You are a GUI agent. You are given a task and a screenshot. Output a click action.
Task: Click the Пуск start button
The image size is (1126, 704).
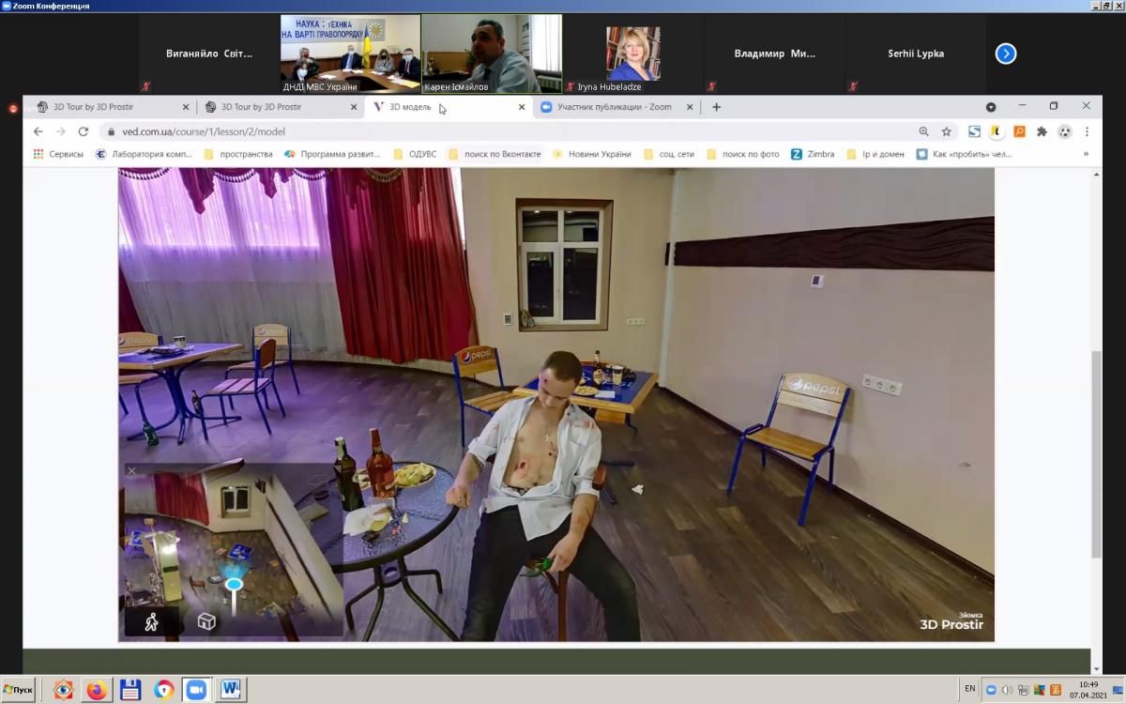[19, 690]
